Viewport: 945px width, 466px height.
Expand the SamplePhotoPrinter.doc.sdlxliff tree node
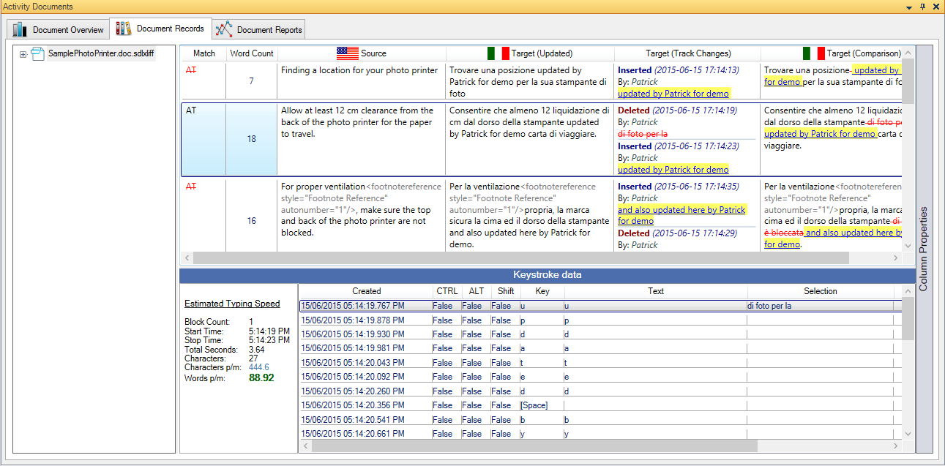point(23,54)
